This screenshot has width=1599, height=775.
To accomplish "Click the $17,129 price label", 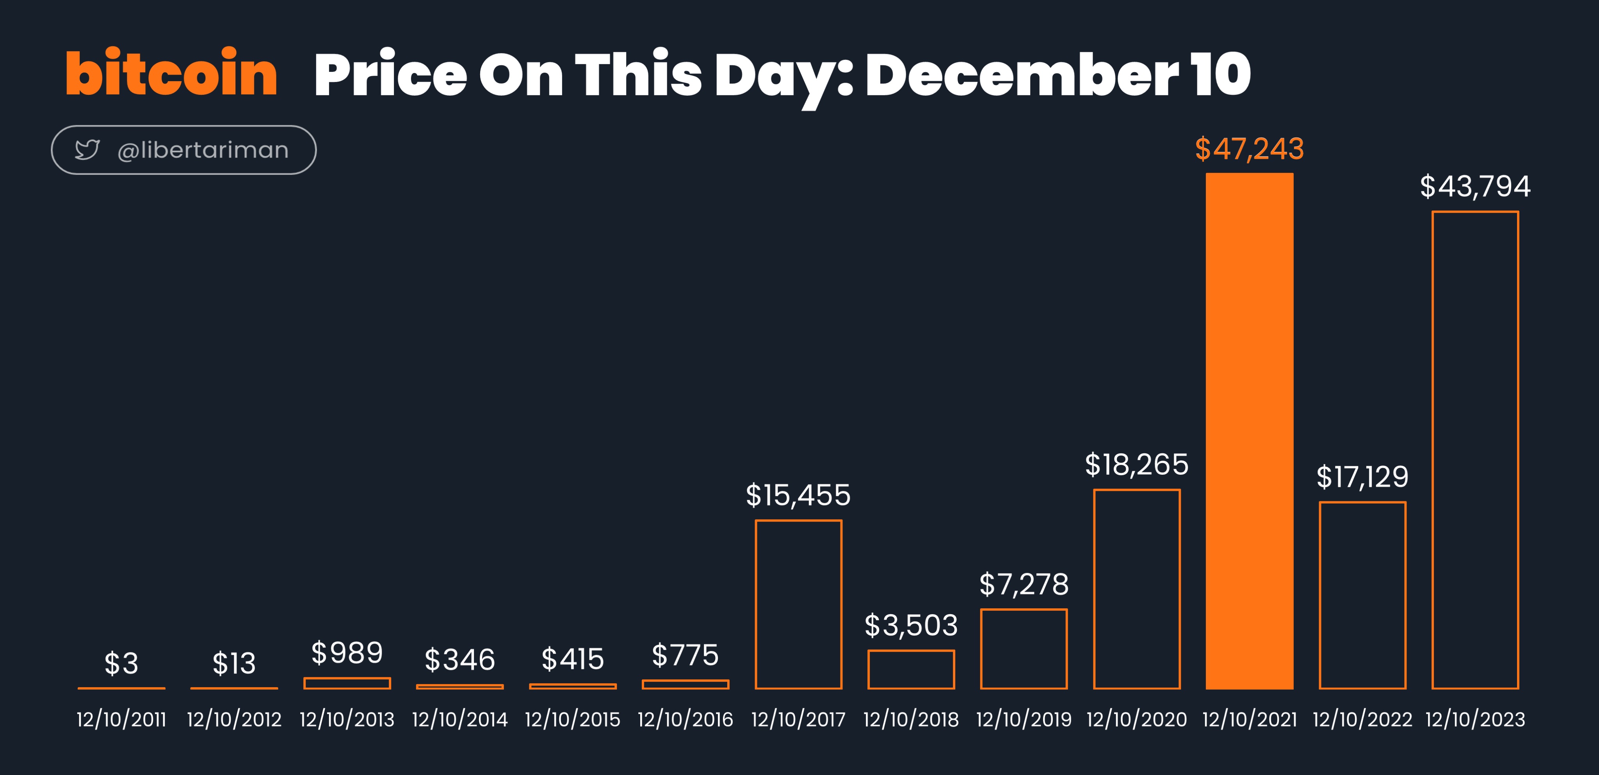I will [1362, 477].
